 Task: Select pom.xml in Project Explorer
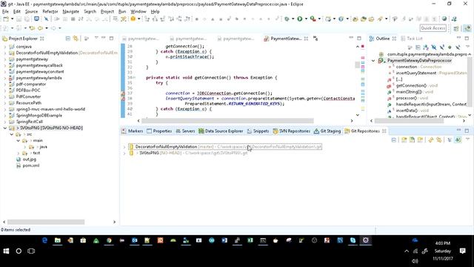coord(31,165)
